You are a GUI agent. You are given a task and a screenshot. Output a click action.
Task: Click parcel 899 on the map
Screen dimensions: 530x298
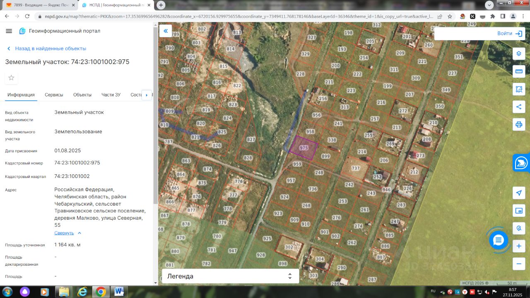tap(325, 156)
